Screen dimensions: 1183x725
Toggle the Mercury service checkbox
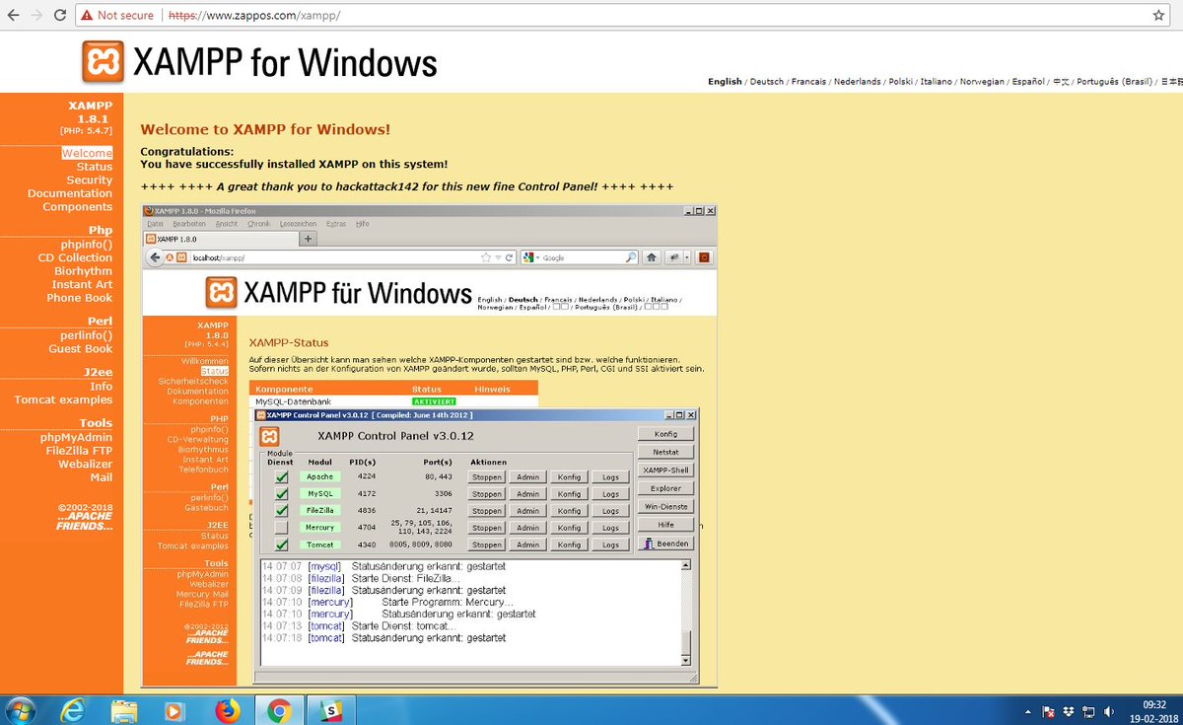pos(282,528)
